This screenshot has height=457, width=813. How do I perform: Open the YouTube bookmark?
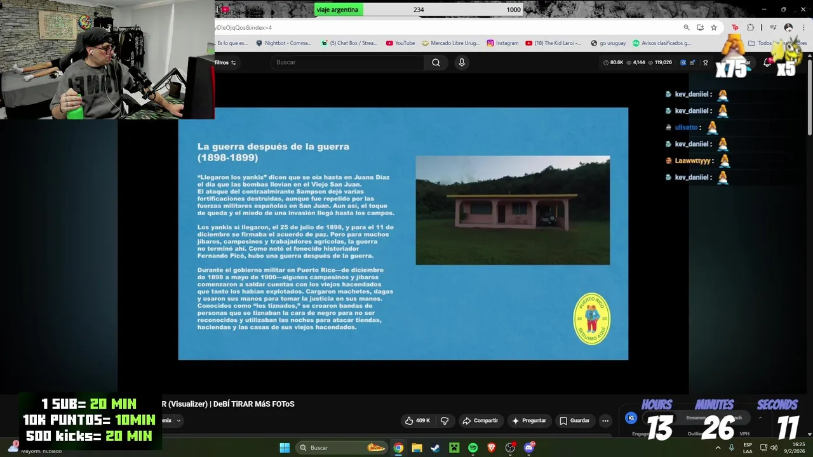pyautogui.click(x=400, y=43)
